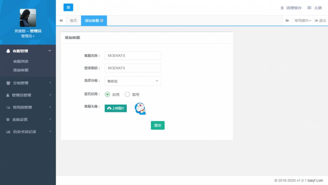Close the 添加客服 tab
328x185 pixels.
[102, 20]
